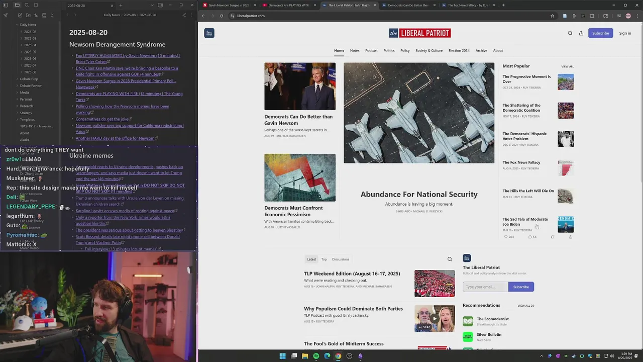Open a new tab in Obsidian

(121, 5)
